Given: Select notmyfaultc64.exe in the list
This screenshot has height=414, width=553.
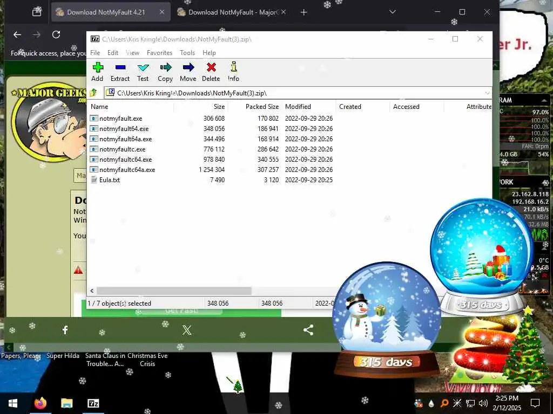Looking at the screenshot, I should [125, 160].
